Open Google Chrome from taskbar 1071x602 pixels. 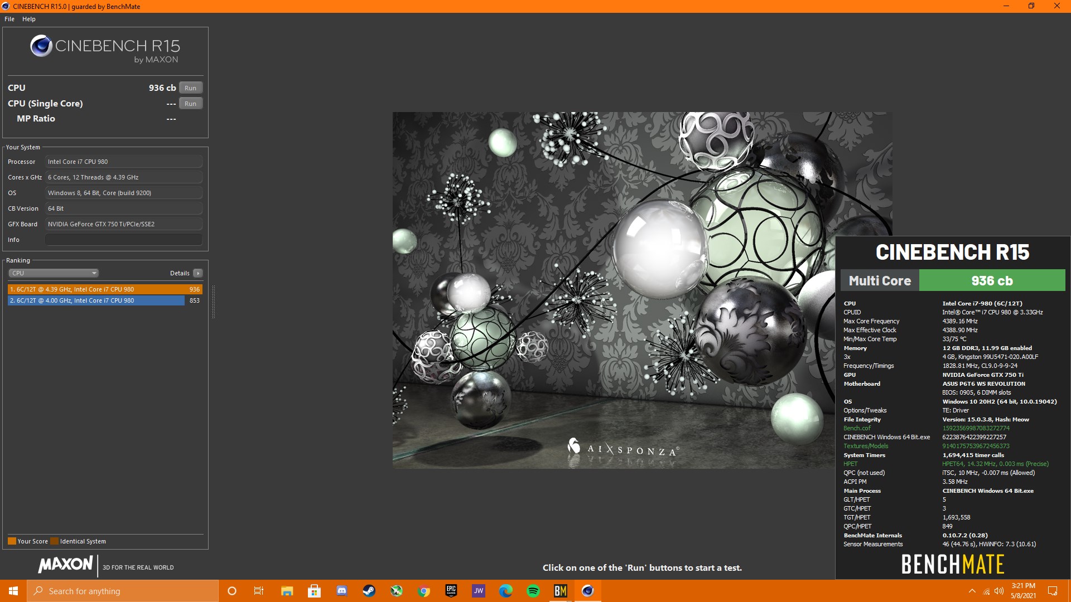point(423,591)
